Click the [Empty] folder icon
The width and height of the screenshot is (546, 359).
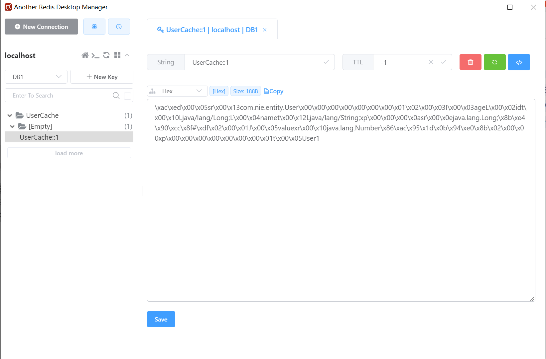click(x=22, y=126)
